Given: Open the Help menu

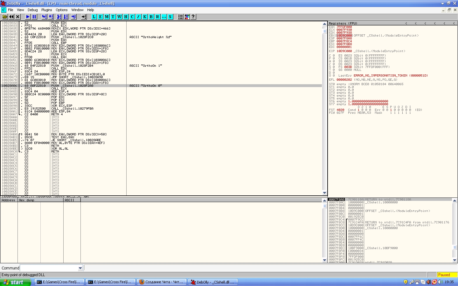Looking at the screenshot, I should click(91, 10).
